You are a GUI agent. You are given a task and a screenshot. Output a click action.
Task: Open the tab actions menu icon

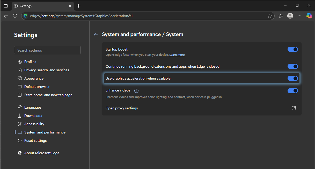pos(6,6)
